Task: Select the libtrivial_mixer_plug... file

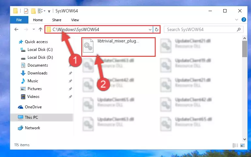Action: (118, 47)
